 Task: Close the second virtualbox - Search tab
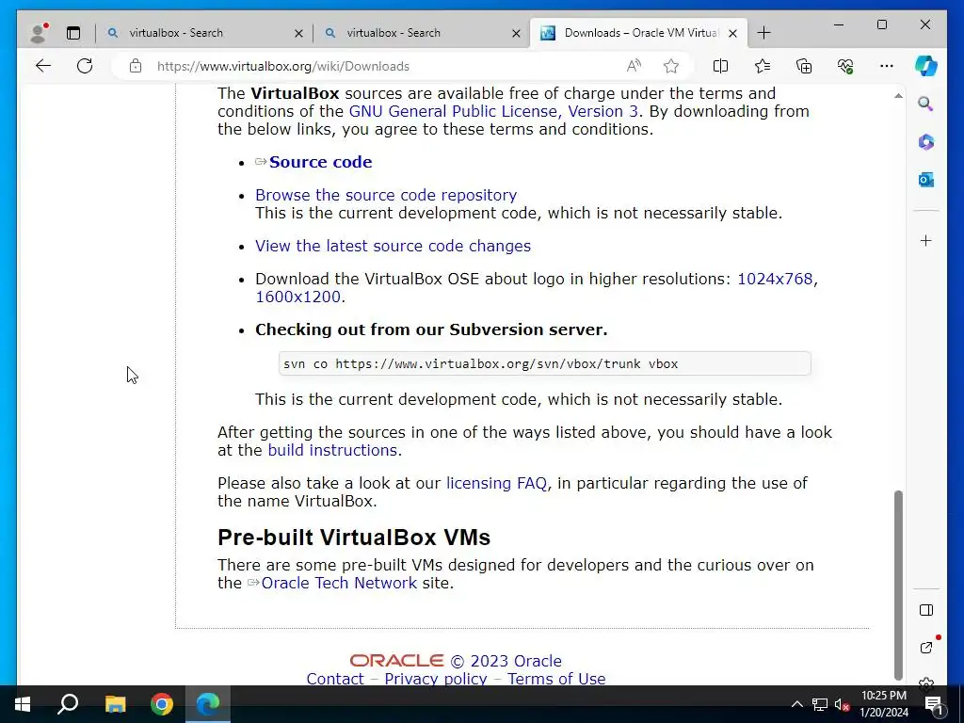point(517,33)
